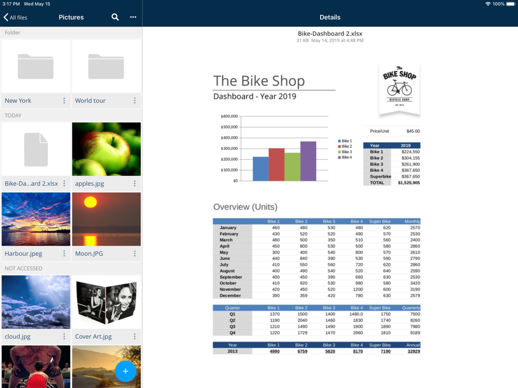Open the three-dot menu in Pictures header

tap(133, 17)
